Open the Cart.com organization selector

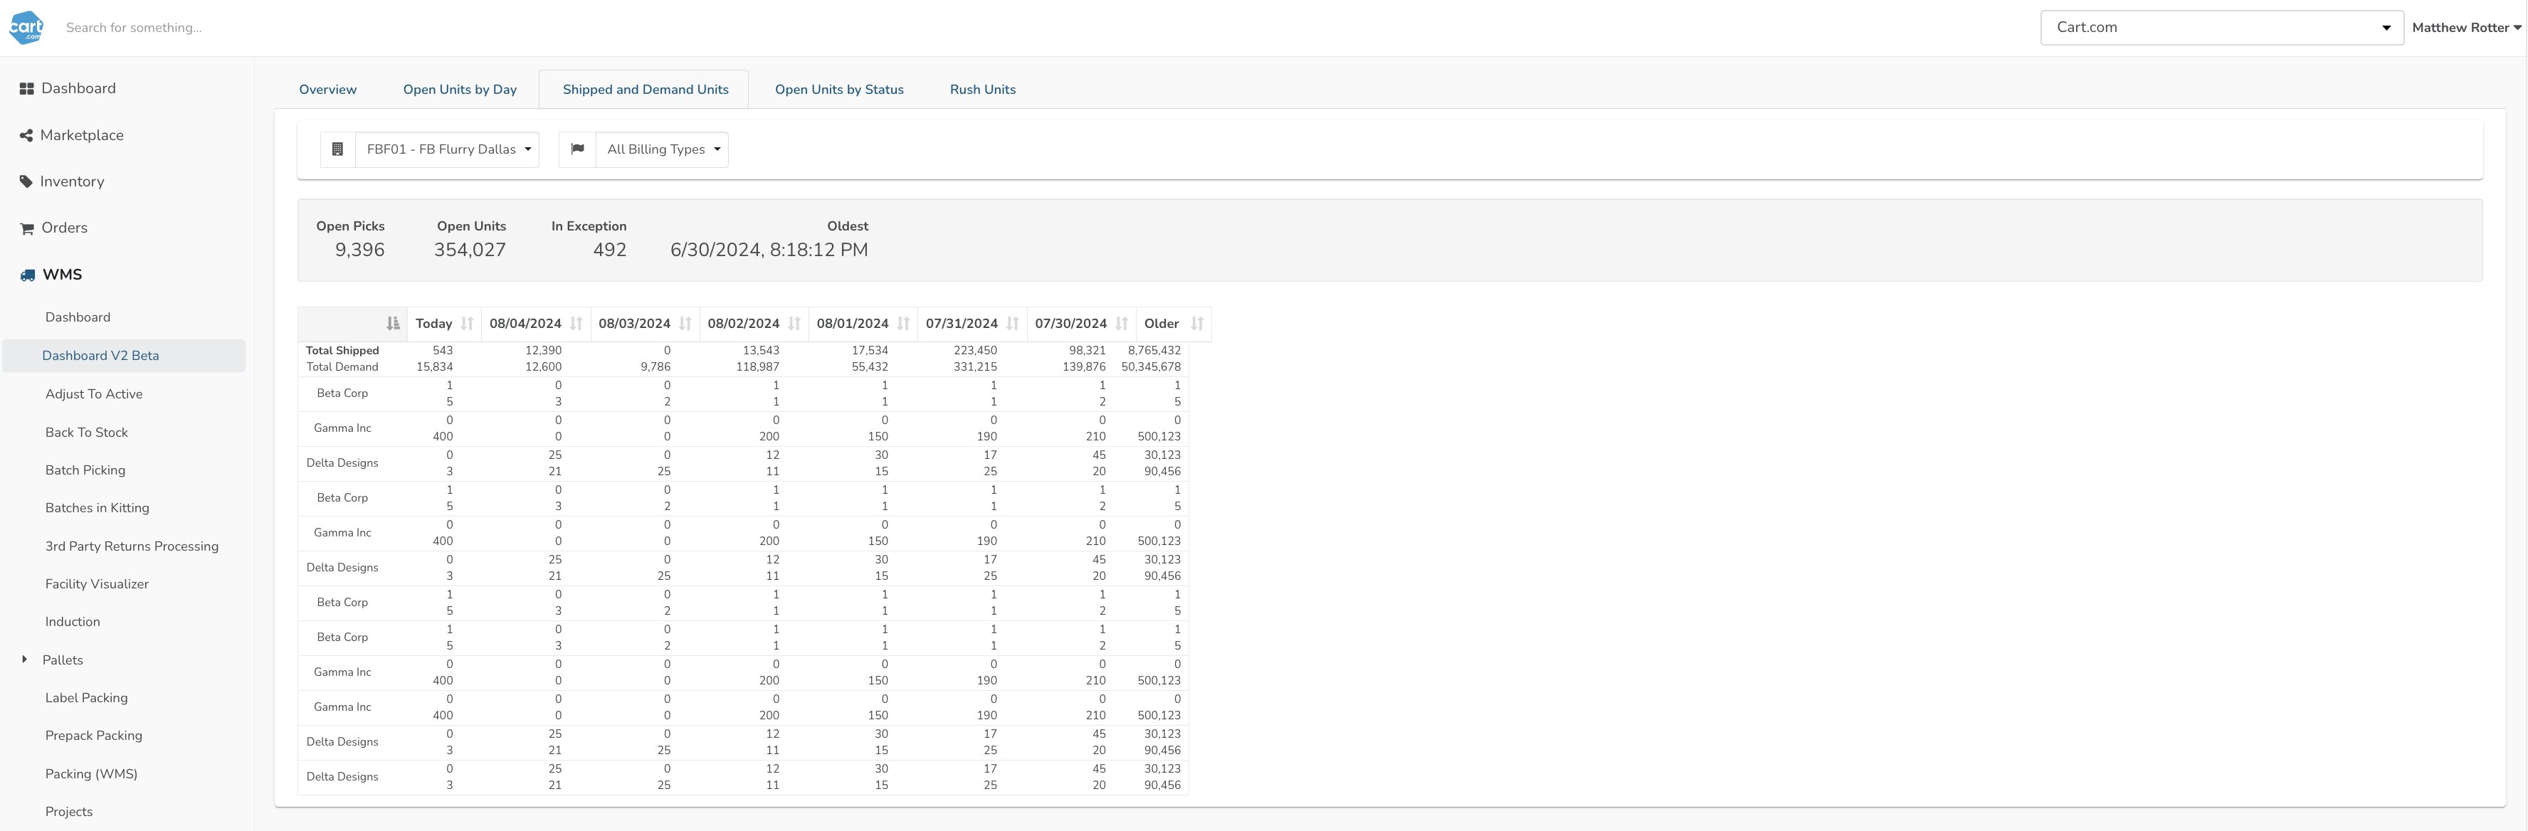point(2221,28)
